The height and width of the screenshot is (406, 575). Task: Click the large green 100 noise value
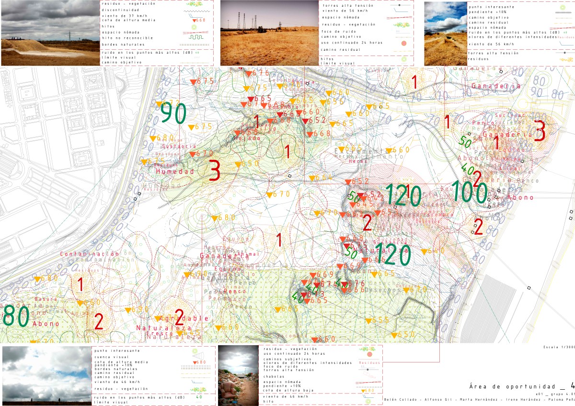point(469,192)
